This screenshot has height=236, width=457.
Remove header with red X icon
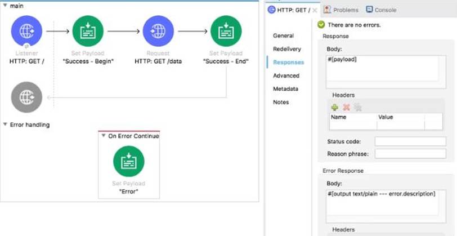pyautogui.click(x=346, y=107)
